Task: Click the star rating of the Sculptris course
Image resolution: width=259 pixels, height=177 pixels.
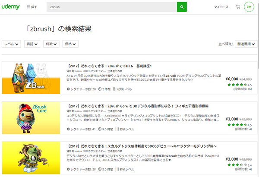Action: click(x=240, y=164)
